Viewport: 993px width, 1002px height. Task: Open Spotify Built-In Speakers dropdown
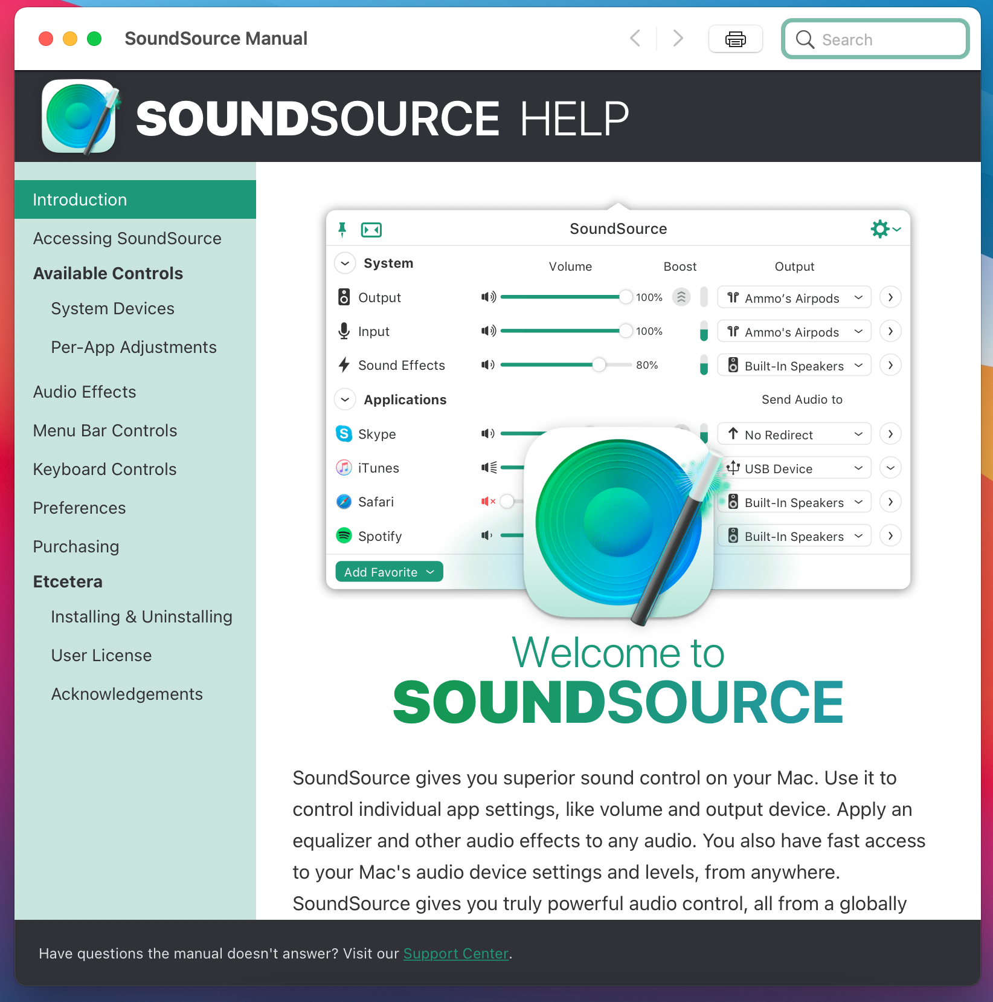pos(794,535)
